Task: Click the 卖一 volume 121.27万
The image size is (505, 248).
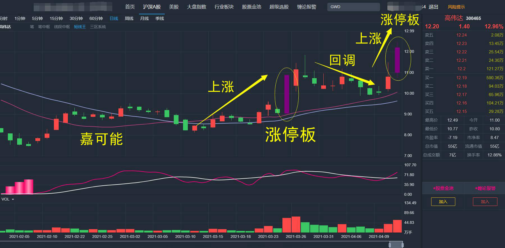Action: [x=495, y=69]
